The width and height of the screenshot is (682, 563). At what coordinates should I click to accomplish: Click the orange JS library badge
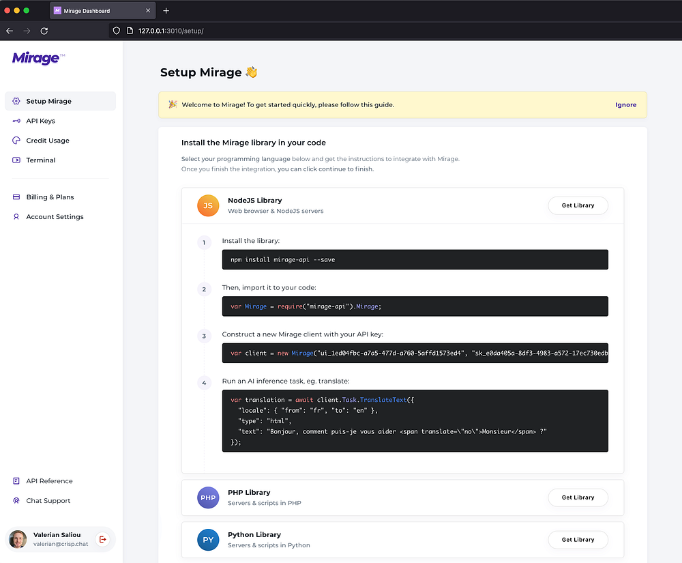pyautogui.click(x=208, y=205)
